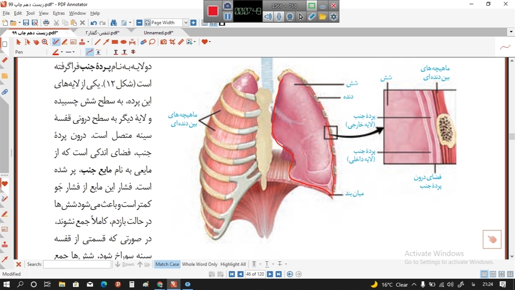Choose the Rectangle shape tool

[x=115, y=42]
